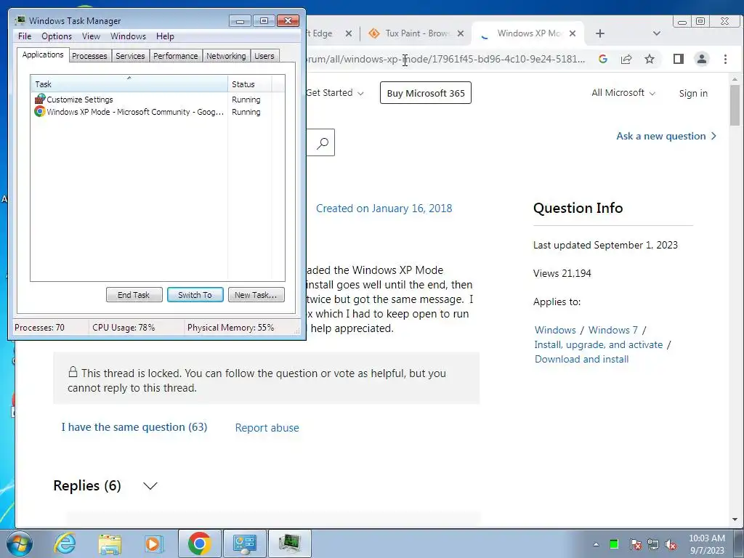Click Sign in link
This screenshot has height=558, width=744.
[x=693, y=94]
